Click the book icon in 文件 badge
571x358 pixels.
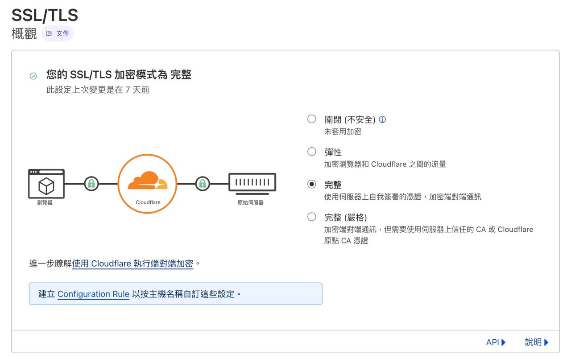pyautogui.click(x=49, y=33)
